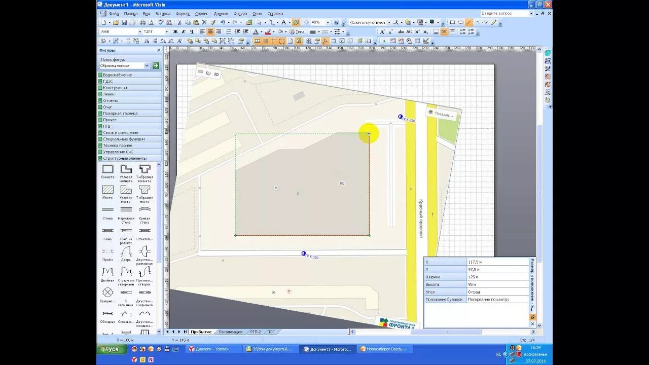Expand the shape search field dropdown
Screen dimensions: 649x365
click(x=147, y=65)
